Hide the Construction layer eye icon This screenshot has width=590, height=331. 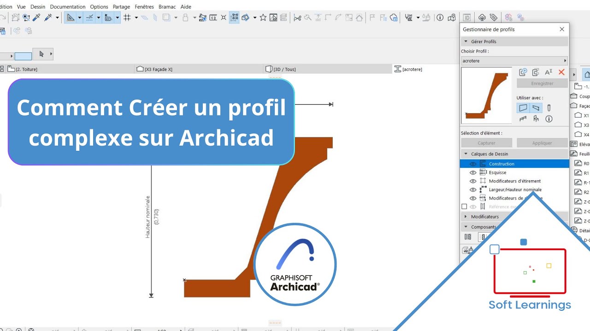[473, 164]
